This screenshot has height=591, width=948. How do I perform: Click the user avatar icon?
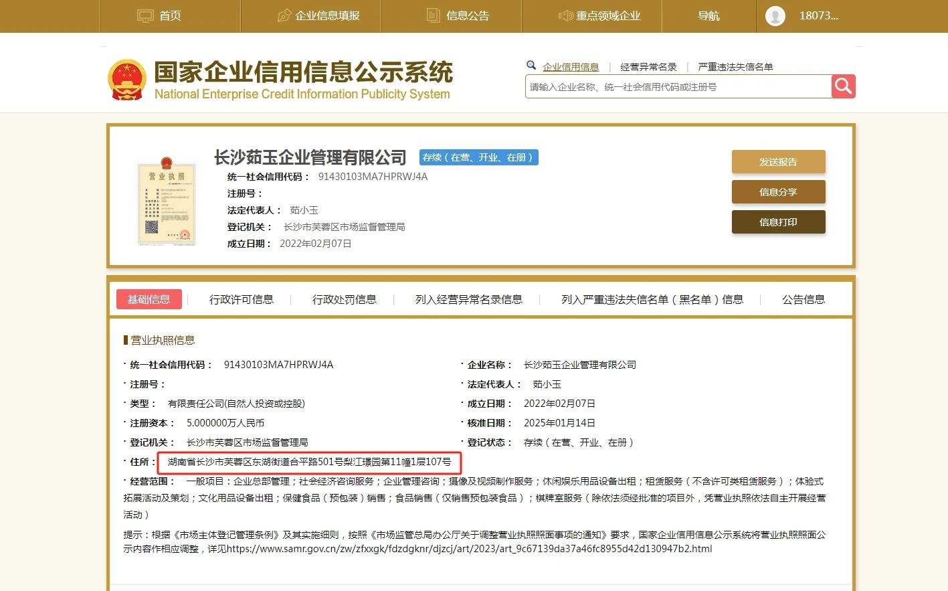point(775,16)
